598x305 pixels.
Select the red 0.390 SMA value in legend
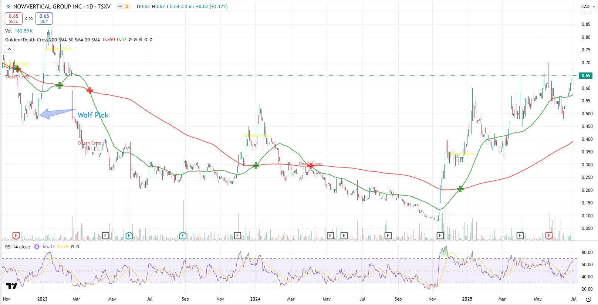109,40
